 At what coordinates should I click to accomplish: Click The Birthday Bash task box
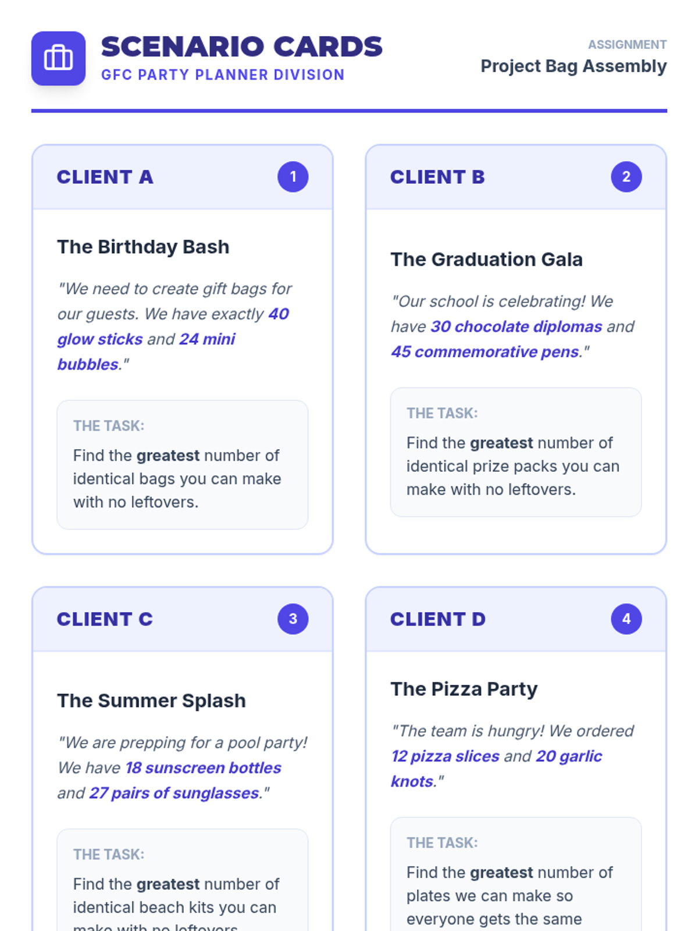[x=182, y=464]
